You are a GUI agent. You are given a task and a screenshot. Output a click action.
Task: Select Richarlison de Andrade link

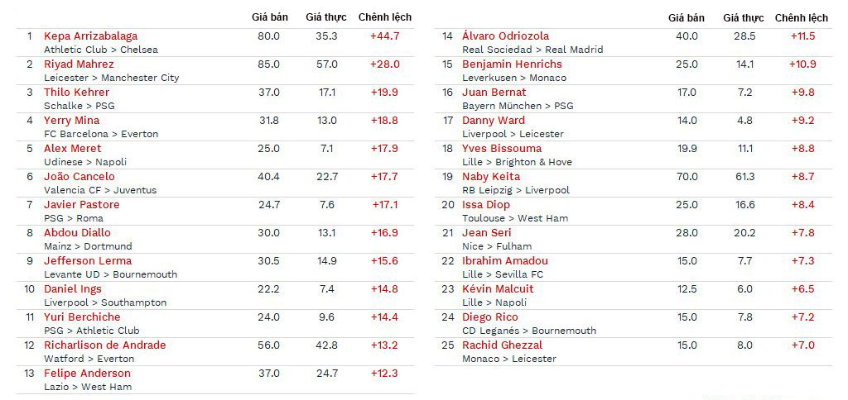click(x=105, y=345)
